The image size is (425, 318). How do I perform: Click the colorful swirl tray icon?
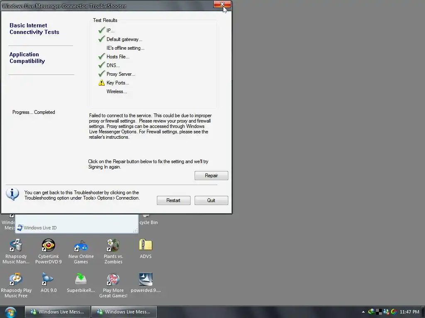[x=393, y=312]
